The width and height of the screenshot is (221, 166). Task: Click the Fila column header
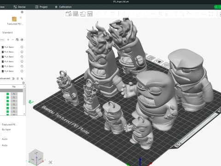14,87
